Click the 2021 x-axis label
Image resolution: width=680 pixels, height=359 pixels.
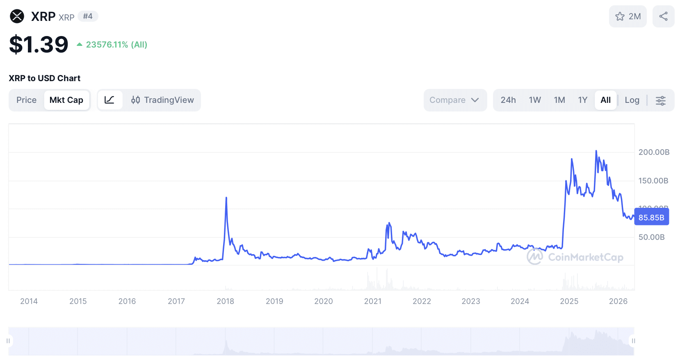pos(372,301)
